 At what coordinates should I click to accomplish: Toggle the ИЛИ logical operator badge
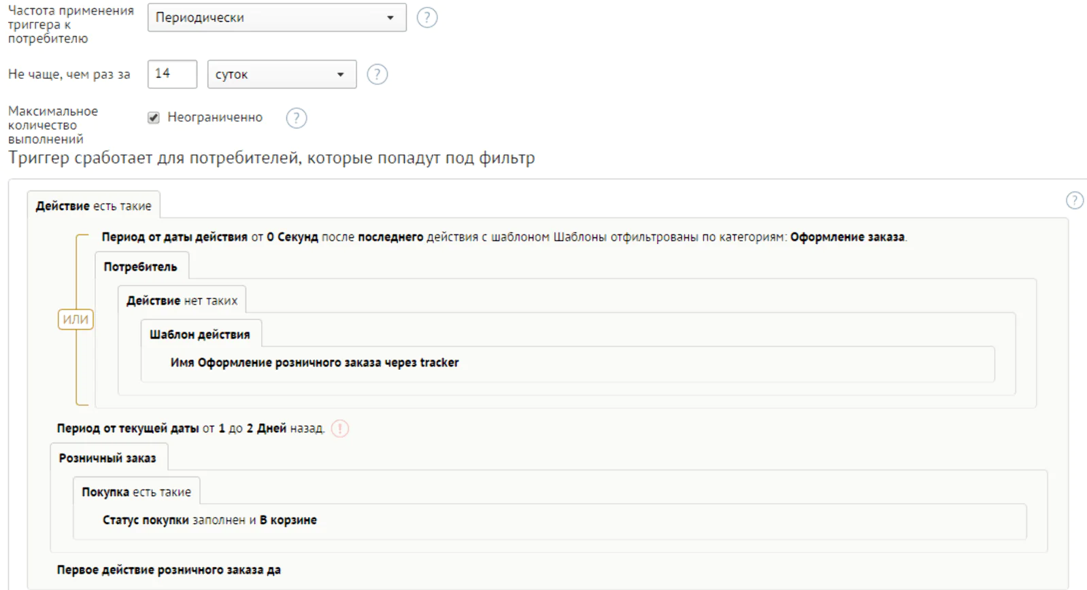click(x=76, y=319)
